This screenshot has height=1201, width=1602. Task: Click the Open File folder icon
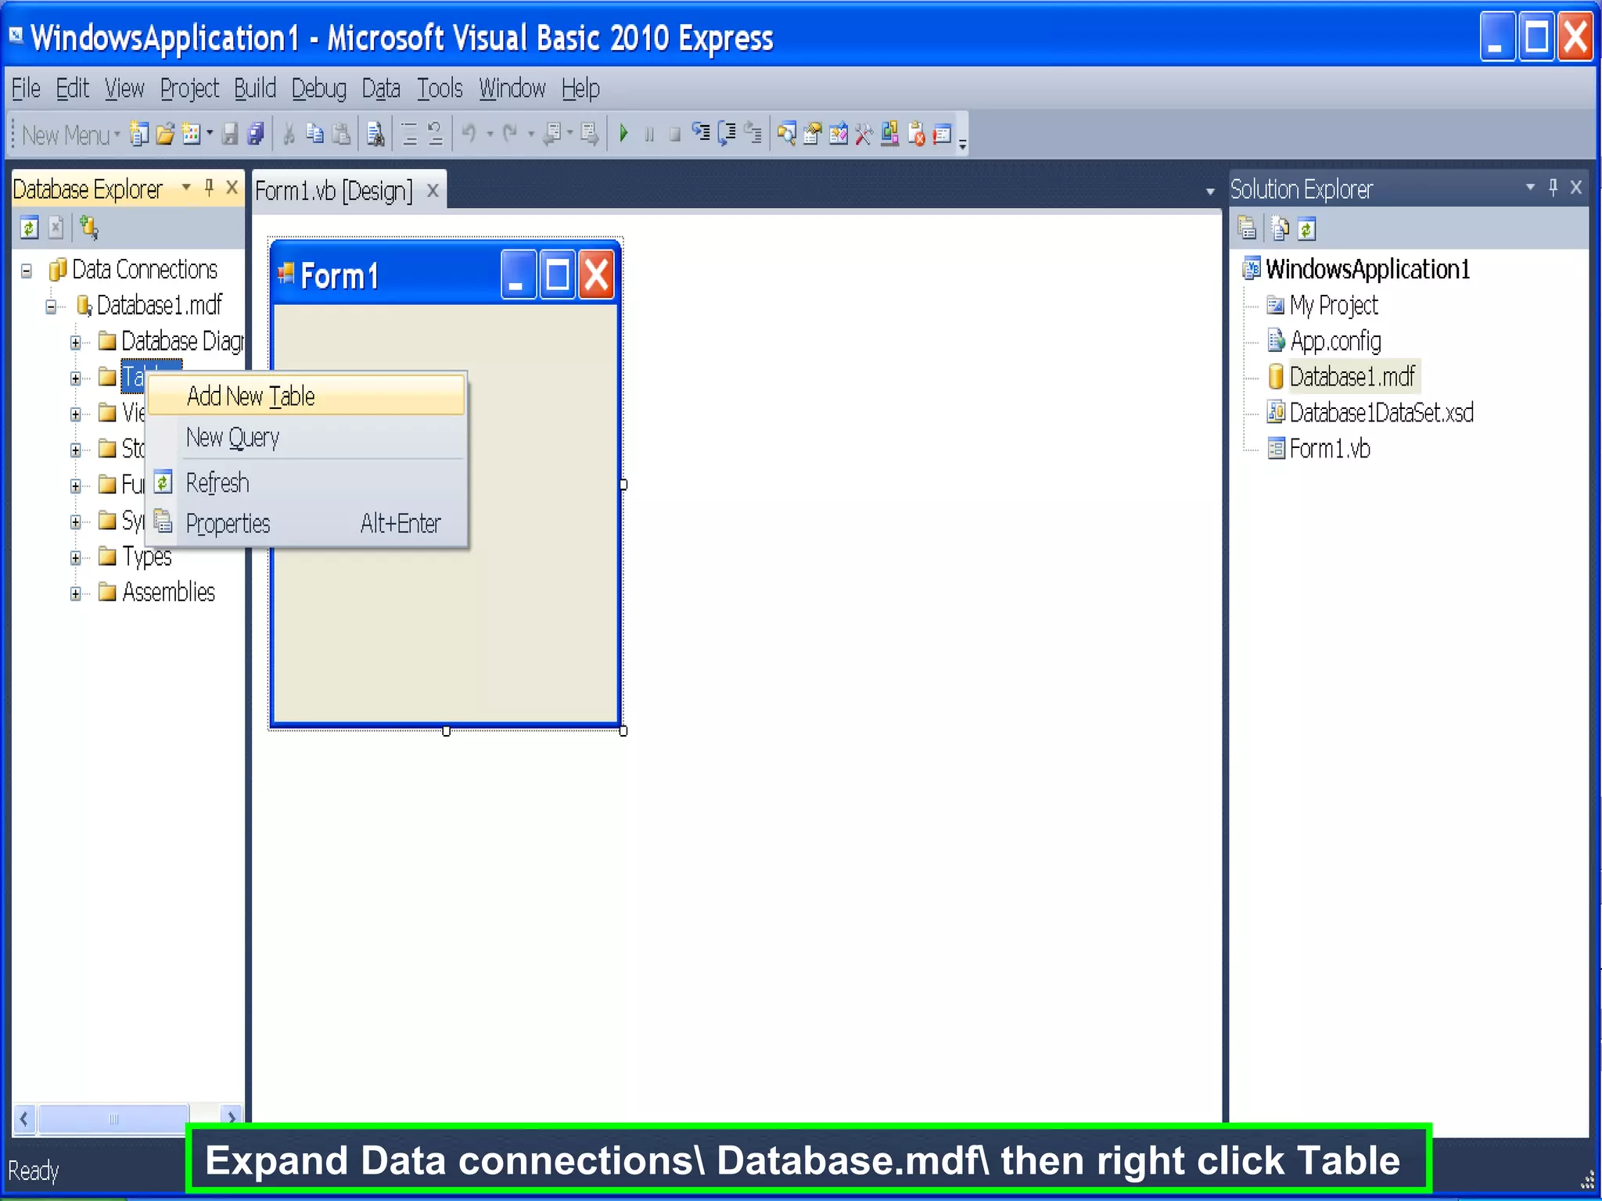164,134
